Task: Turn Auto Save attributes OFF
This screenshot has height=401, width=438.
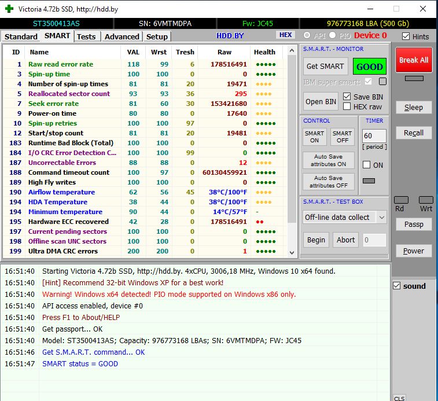Action: [x=329, y=182]
